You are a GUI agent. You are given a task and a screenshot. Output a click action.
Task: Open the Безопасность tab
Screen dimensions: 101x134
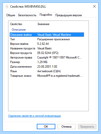click(27, 15)
